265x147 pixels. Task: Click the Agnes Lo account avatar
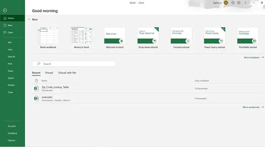(226, 3)
